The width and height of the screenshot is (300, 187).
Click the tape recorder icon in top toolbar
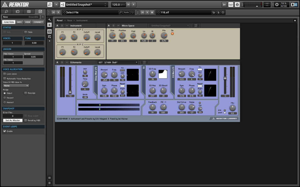coord(231,4)
